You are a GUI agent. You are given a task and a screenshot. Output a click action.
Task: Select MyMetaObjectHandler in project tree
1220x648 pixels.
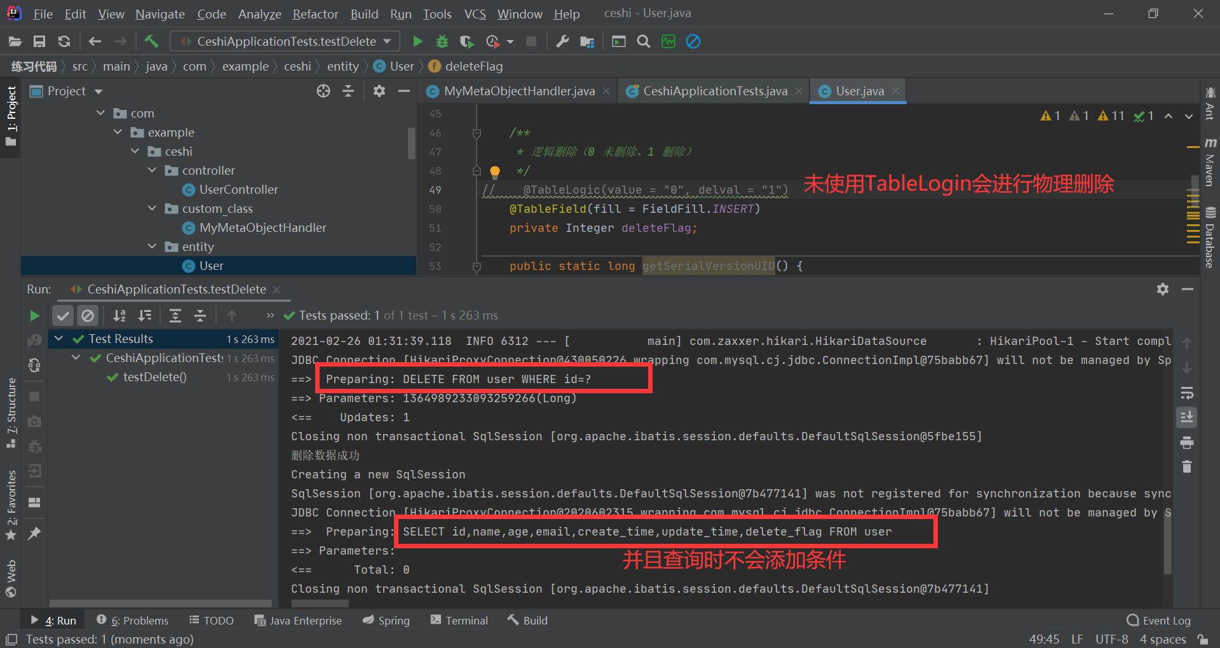[262, 227]
